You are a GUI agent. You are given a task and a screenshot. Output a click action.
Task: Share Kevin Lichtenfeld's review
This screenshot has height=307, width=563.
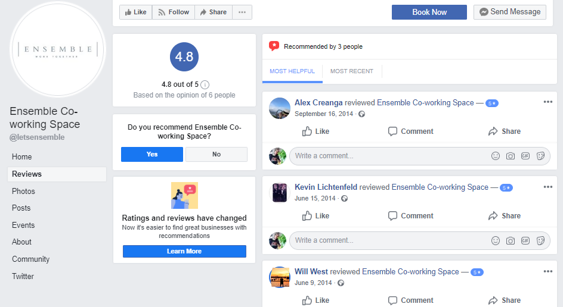point(504,216)
